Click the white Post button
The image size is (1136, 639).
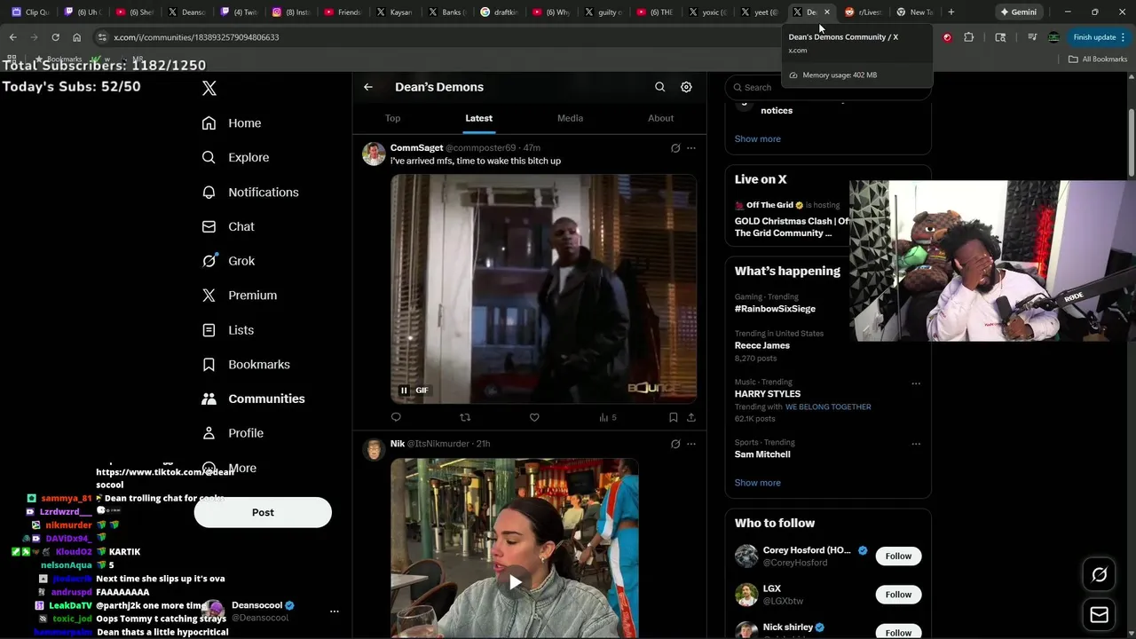coord(263,512)
